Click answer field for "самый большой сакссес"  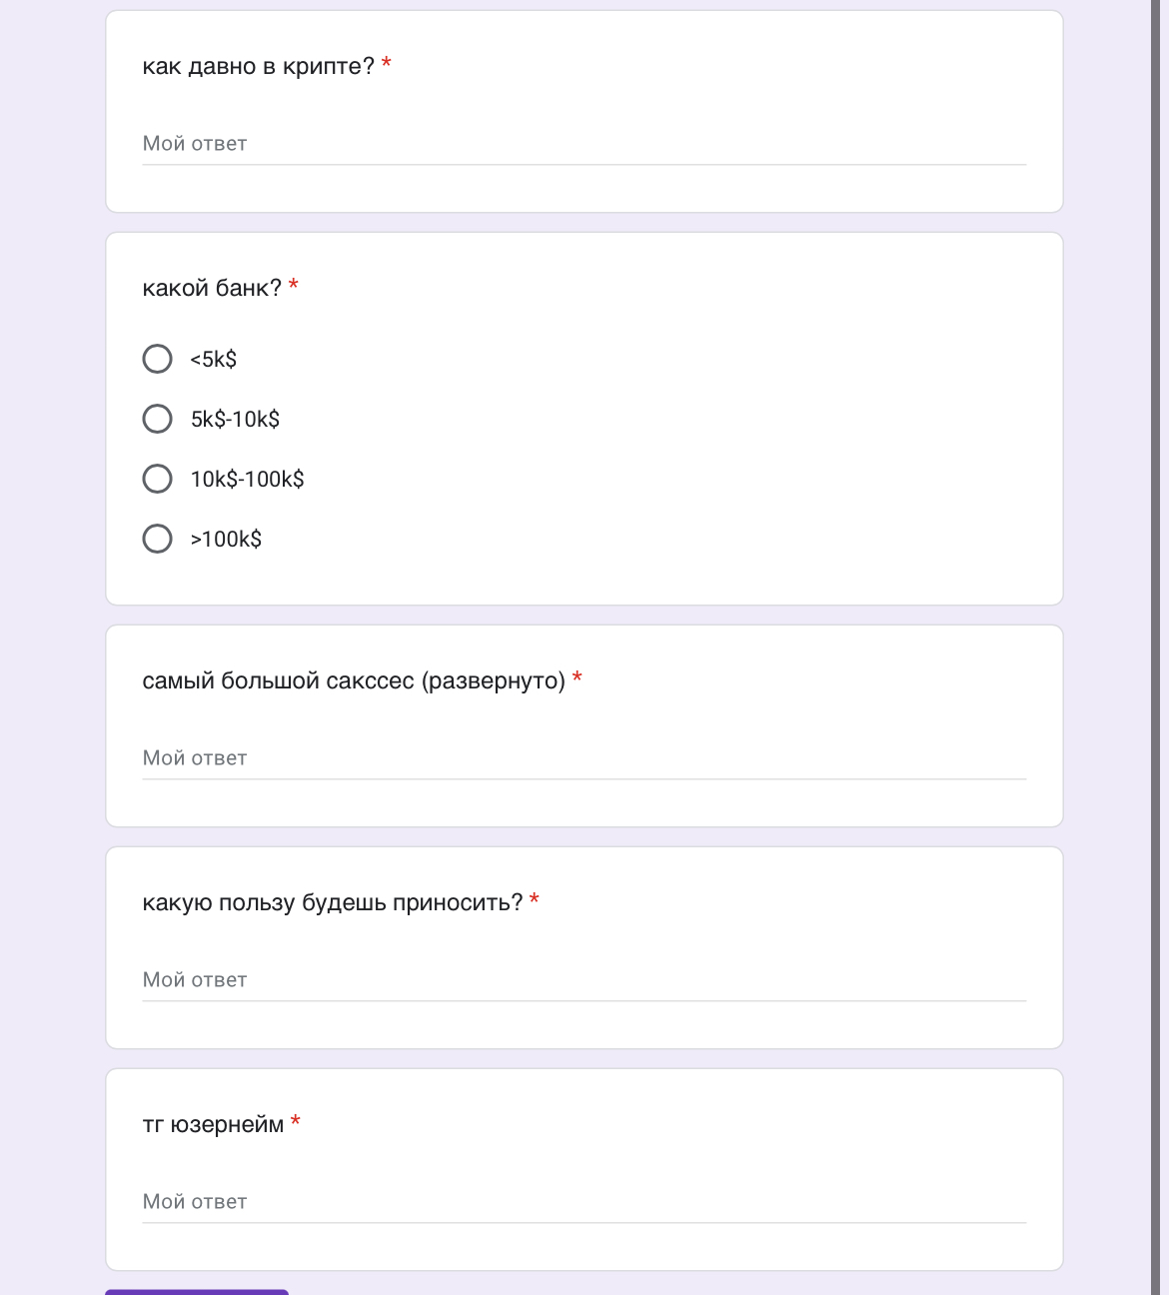584,758
